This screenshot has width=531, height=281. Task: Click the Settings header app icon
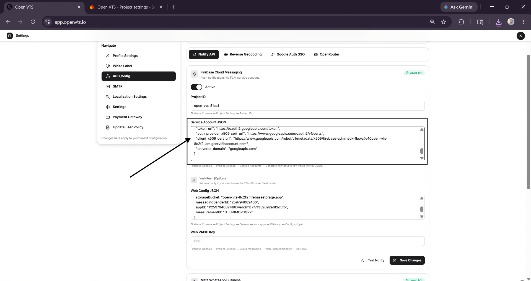10,36
